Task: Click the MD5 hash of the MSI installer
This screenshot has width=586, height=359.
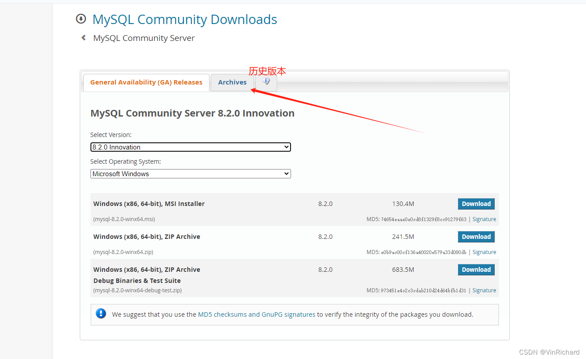Action: pyautogui.click(x=423, y=219)
